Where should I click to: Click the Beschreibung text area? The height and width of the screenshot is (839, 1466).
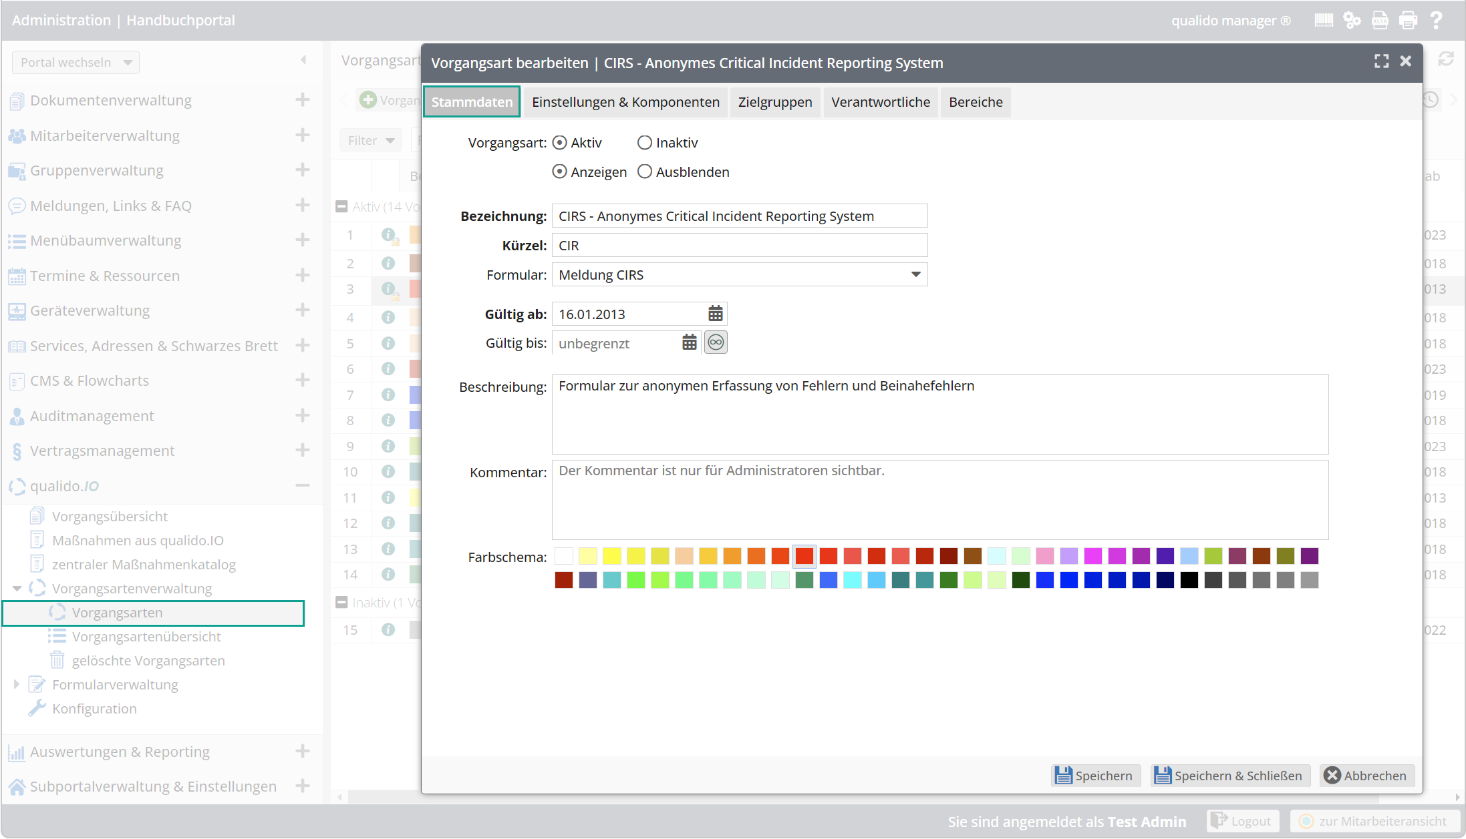pos(940,414)
